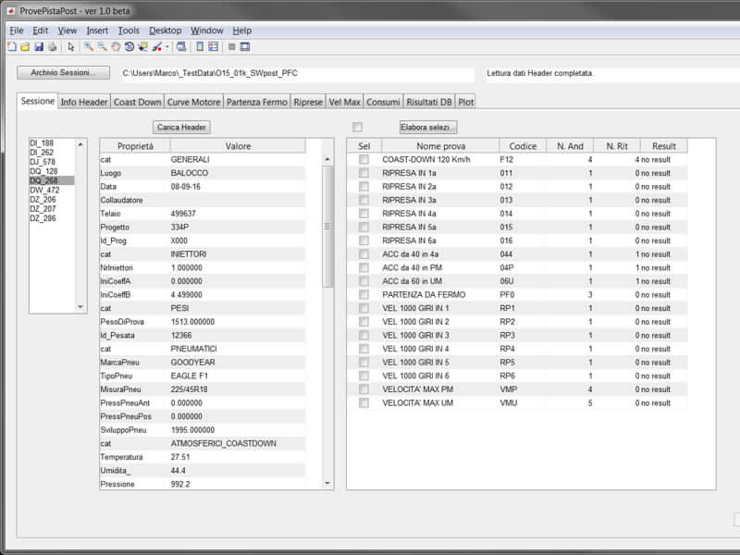Click the property table scroll-down arrow
The height and width of the screenshot is (555, 740).
pos(327,482)
